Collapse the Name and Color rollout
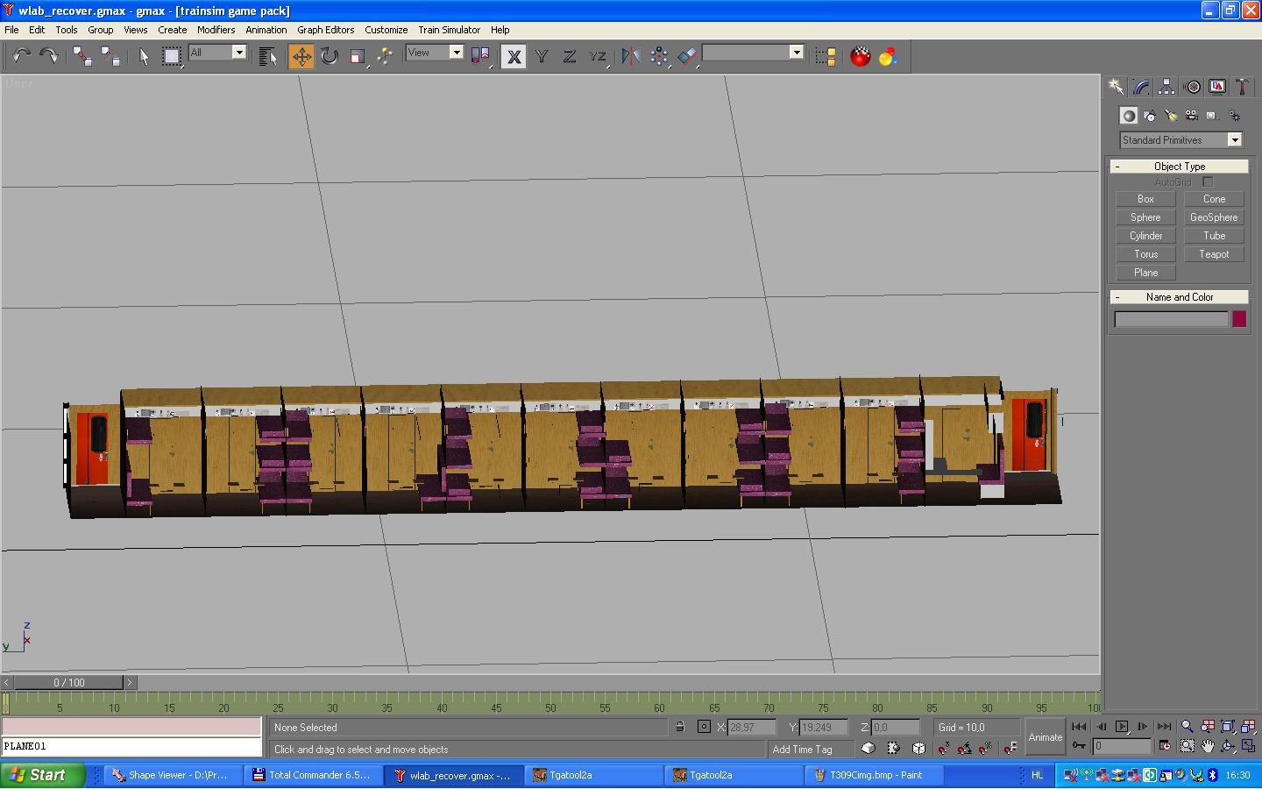 (1179, 297)
